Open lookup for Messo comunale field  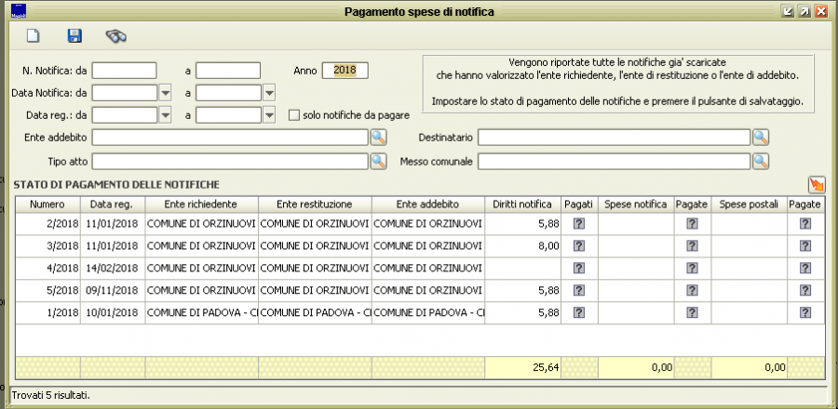coord(761,161)
